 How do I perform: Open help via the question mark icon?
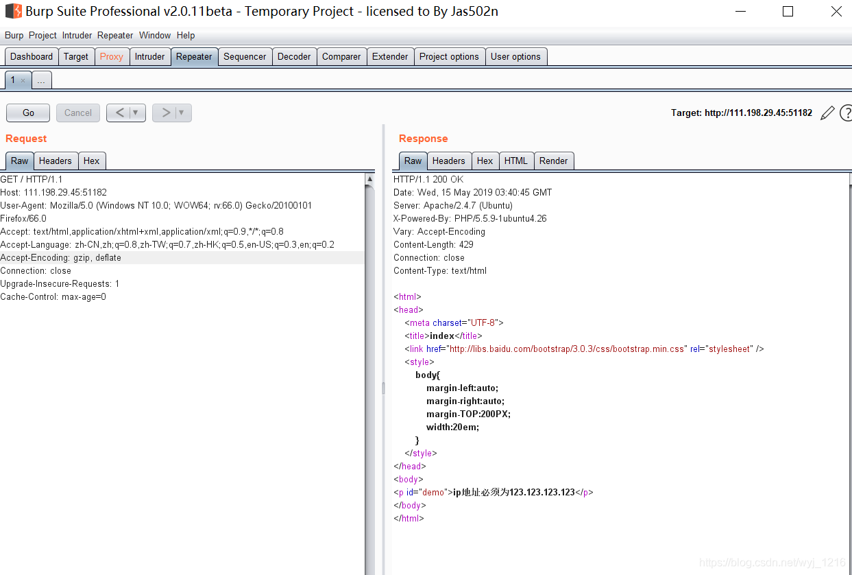click(846, 113)
